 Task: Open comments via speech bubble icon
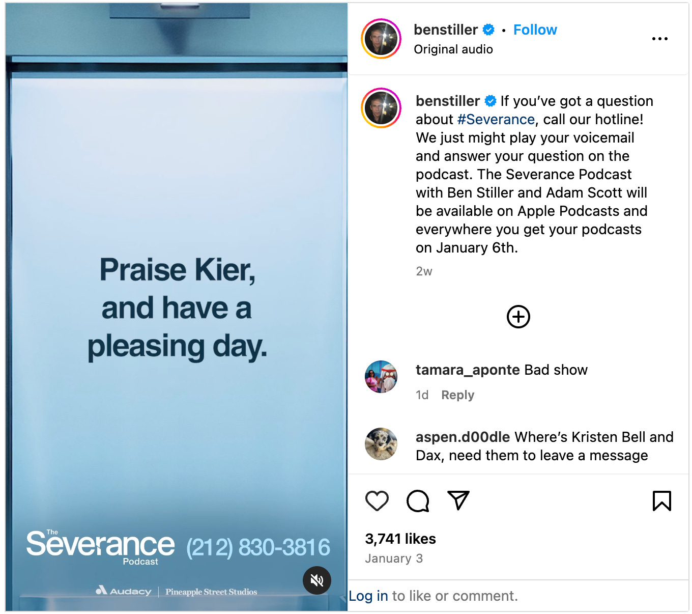point(418,501)
